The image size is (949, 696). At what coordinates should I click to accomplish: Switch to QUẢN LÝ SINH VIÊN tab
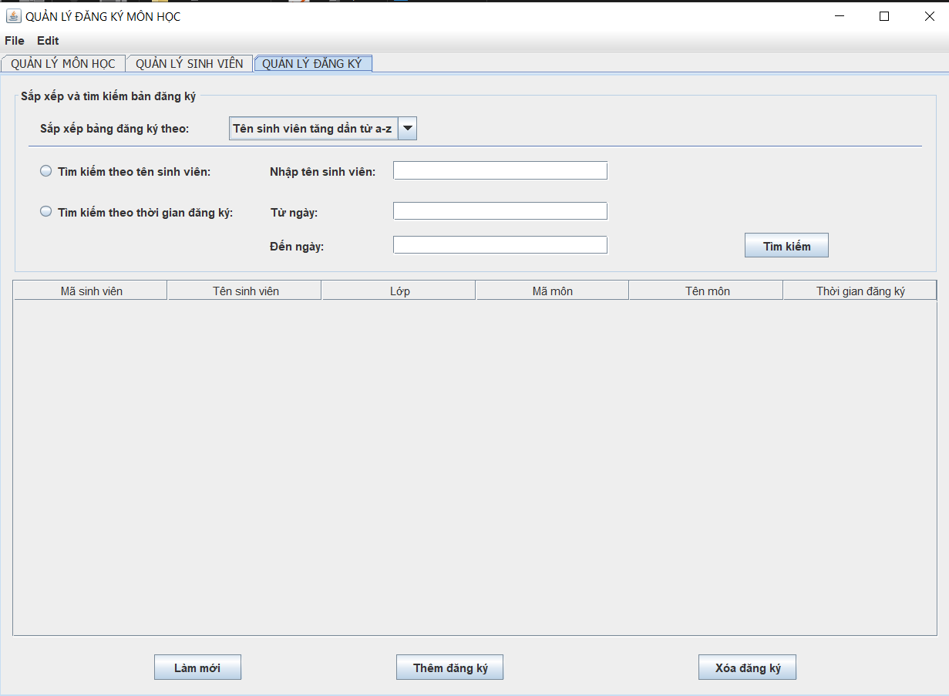190,64
